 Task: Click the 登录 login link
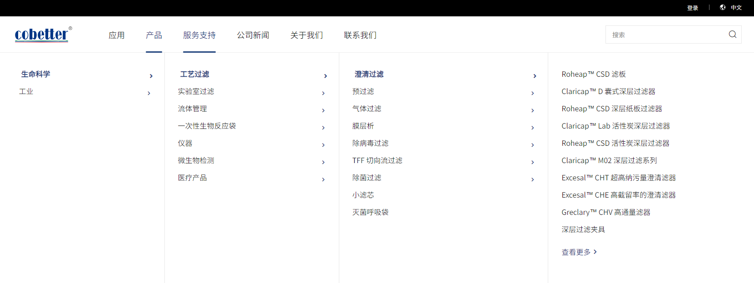coord(692,8)
